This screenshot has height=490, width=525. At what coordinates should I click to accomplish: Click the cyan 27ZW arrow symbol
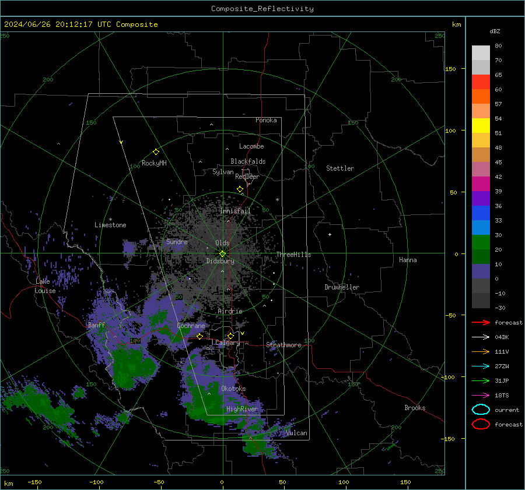(481, 366)
